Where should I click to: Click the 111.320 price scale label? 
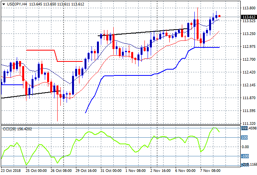(x=249, y=123)
